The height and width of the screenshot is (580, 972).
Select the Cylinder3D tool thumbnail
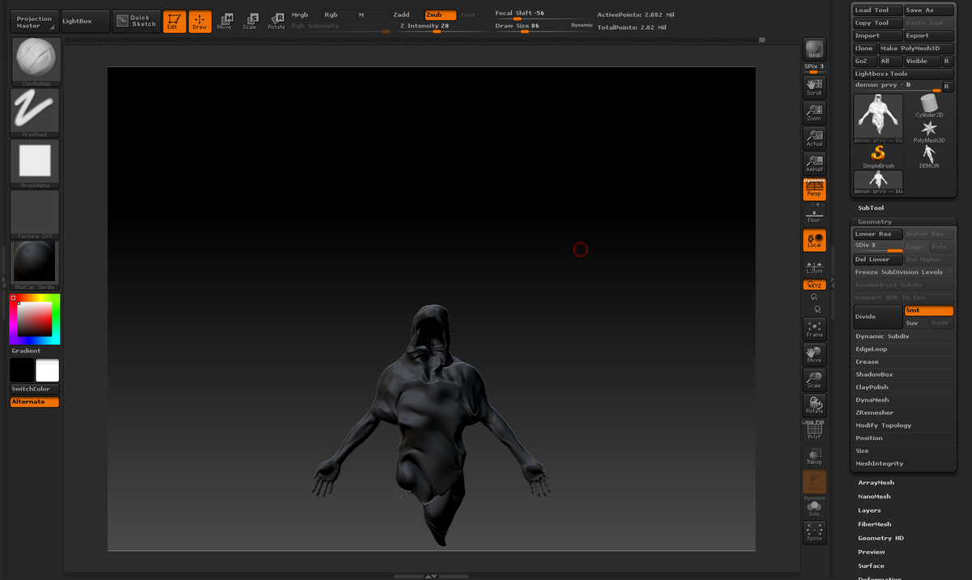930,105
